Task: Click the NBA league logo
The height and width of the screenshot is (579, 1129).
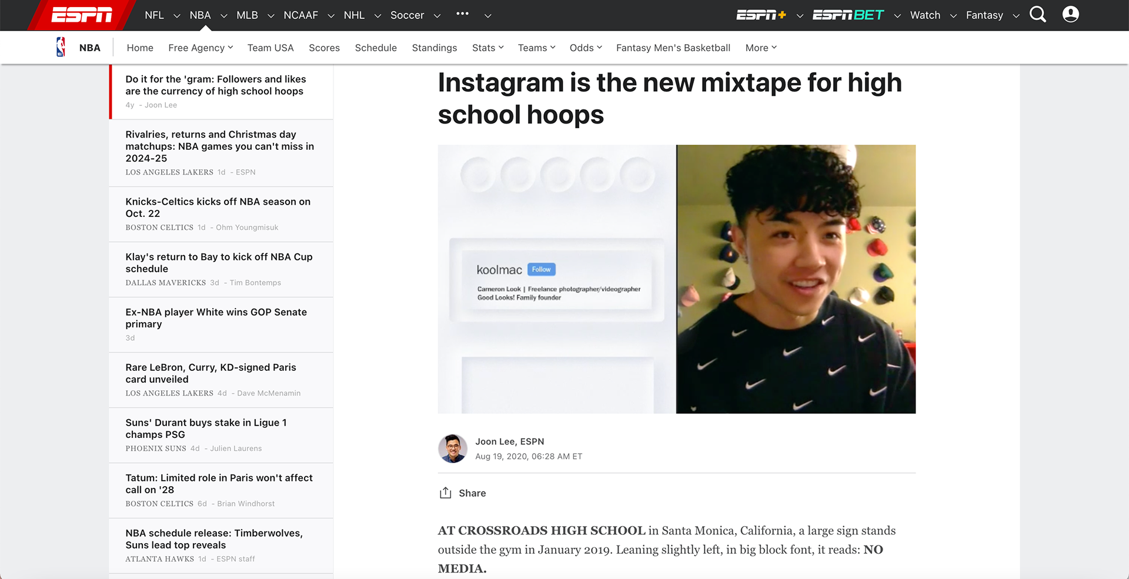Action: [x=61, y=47]
